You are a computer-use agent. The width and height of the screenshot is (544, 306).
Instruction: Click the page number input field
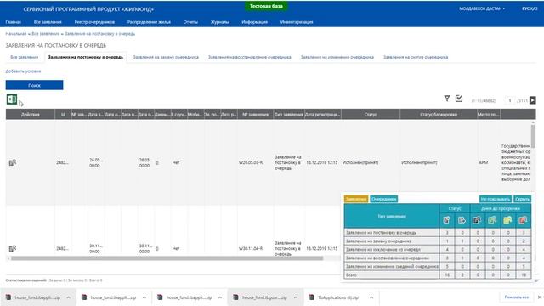[x=510, y=100]
